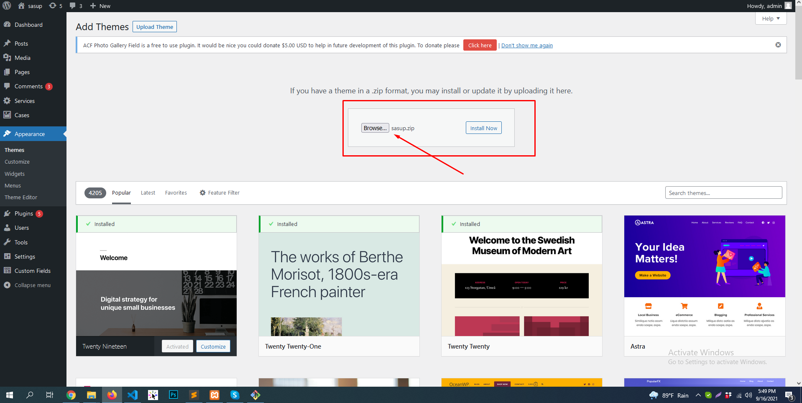Open Sublime Text from the taskbar
The image size is (802, 403).
194,395
